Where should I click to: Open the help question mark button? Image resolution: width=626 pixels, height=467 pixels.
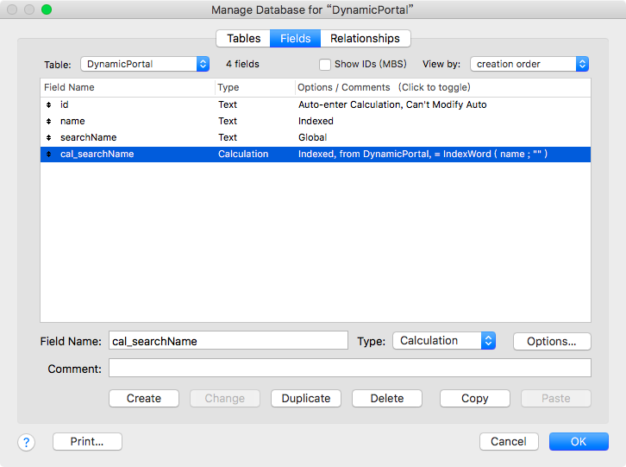coord(27,442)
